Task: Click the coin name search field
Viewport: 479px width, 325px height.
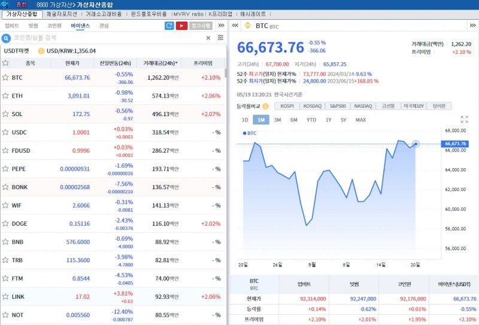Action: coord(107,38)
